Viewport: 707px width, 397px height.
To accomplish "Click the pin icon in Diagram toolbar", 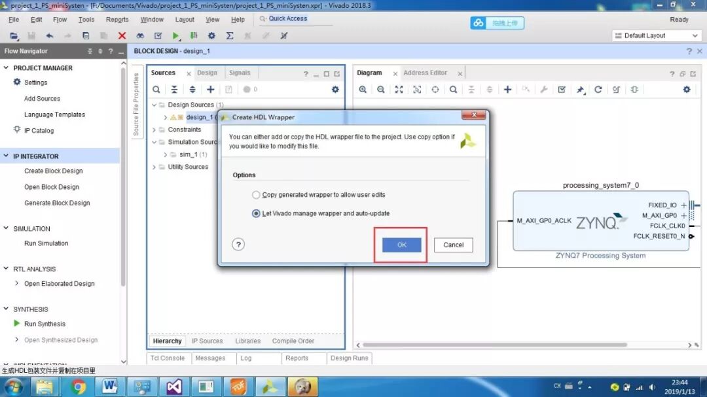I will pyautogui.click(x=580, y=90).
